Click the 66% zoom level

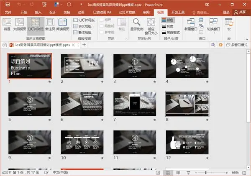235,173
